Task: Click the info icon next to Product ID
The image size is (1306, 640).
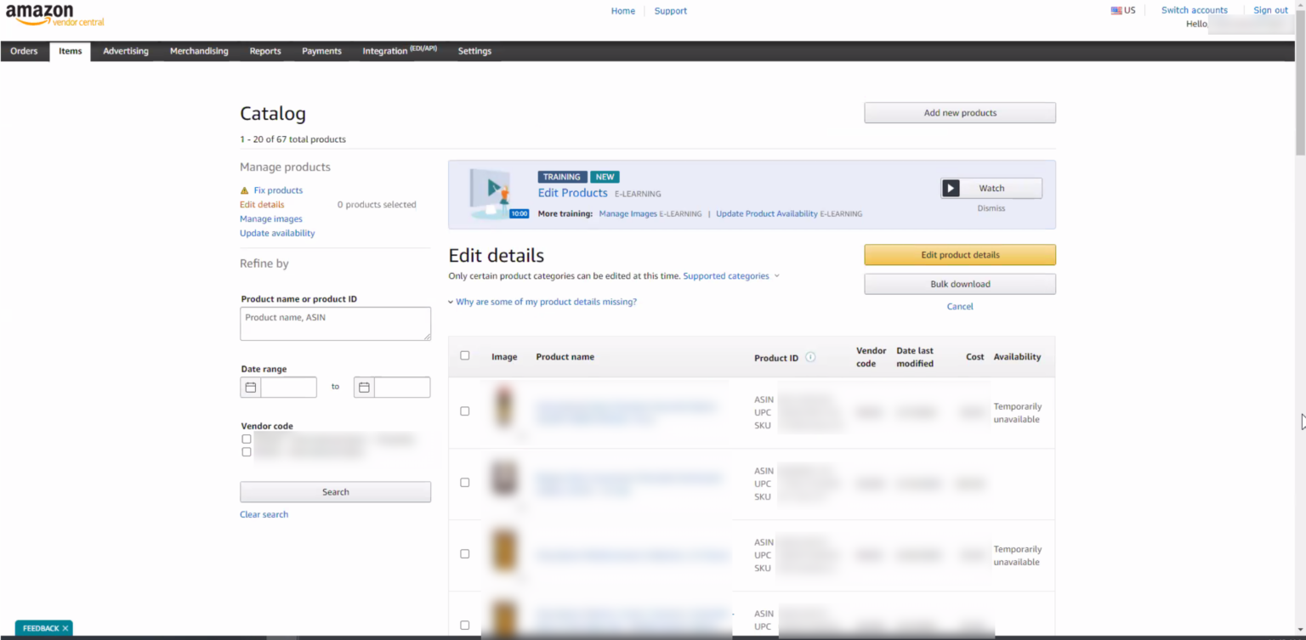Action: [810, 357]
